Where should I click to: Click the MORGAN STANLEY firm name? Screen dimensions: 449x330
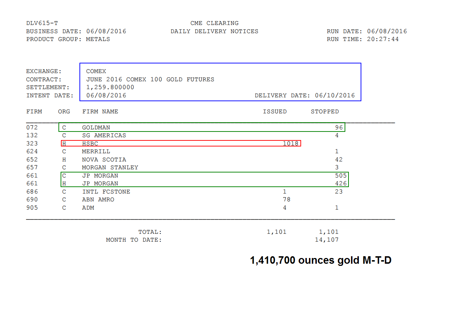coord(110,167)
